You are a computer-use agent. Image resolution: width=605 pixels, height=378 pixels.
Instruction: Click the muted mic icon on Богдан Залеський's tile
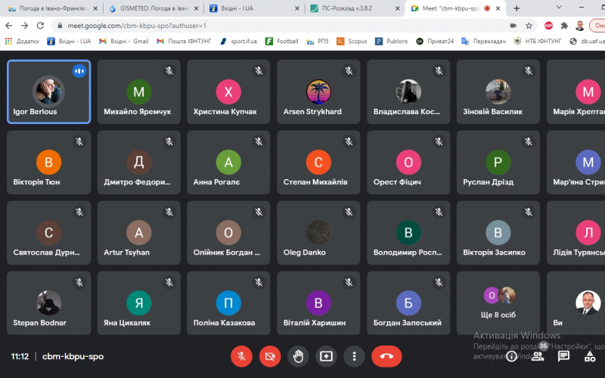pos(439,282)
